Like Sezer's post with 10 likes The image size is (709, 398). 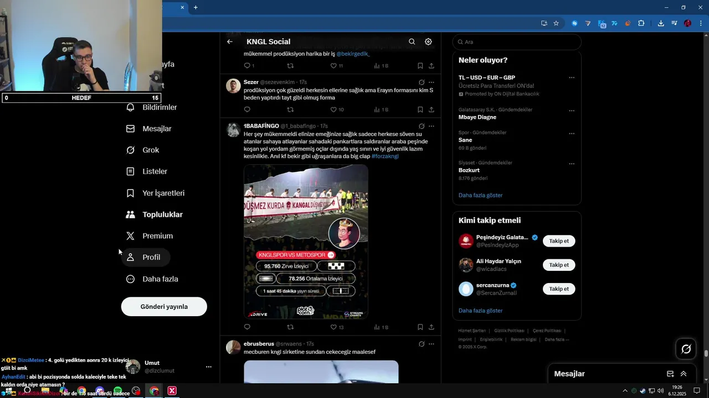337,109
